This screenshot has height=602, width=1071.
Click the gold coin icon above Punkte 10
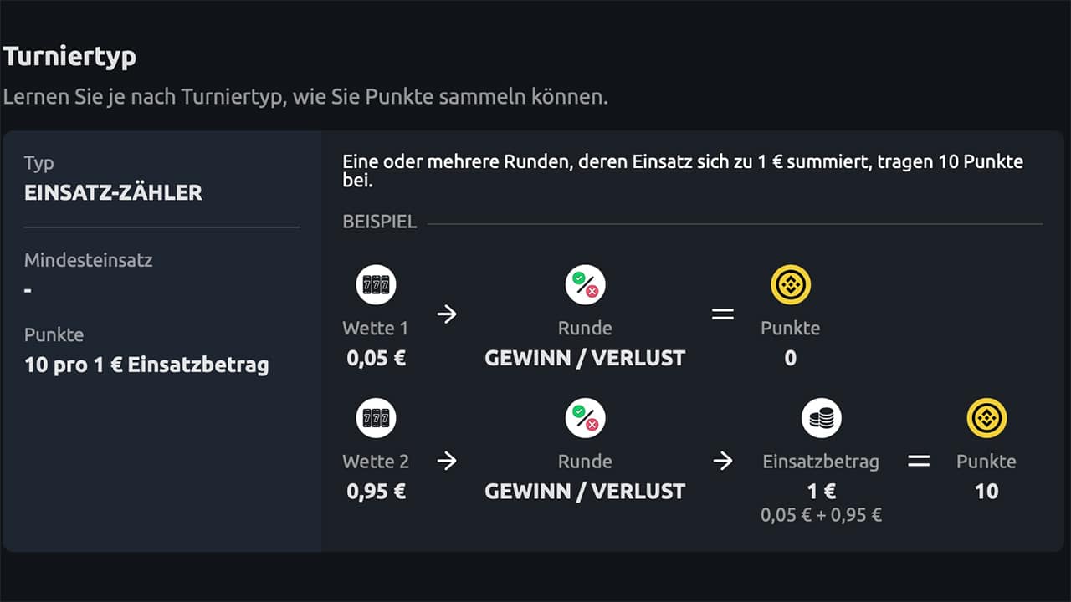[986, 418]
